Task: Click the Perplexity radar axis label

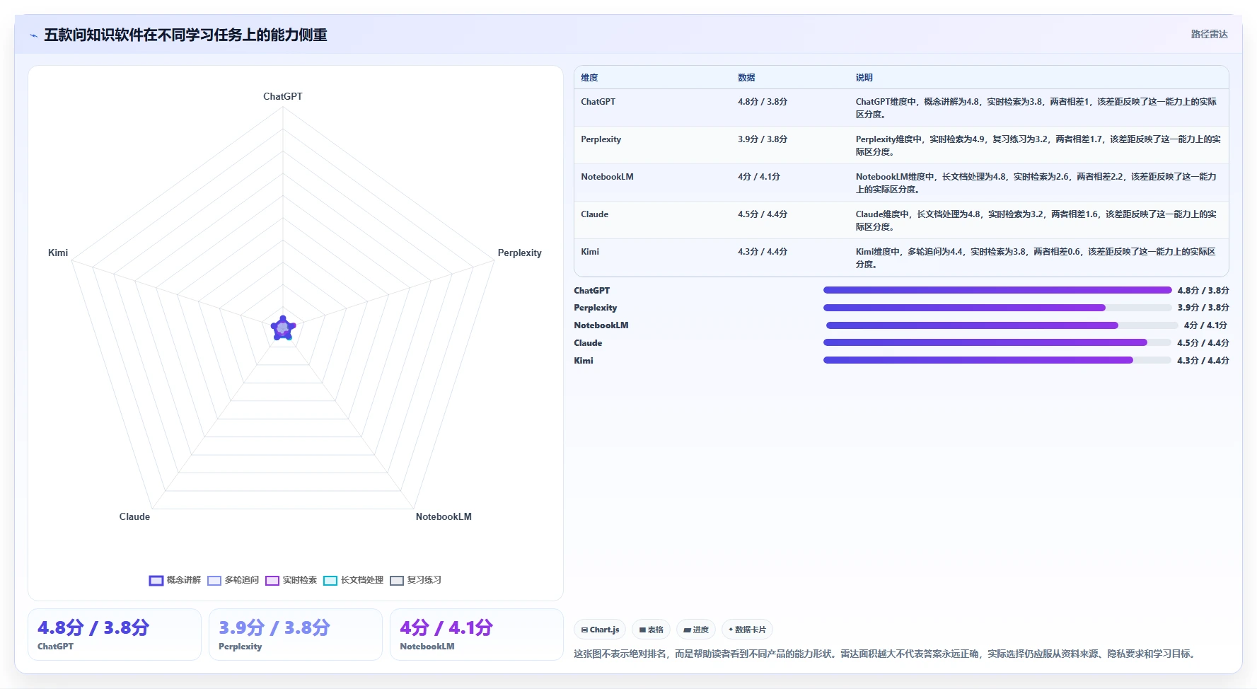Action: [519, 253]
